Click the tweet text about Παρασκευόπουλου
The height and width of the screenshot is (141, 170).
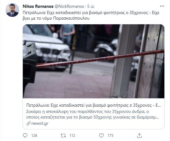tap(56, 18)
